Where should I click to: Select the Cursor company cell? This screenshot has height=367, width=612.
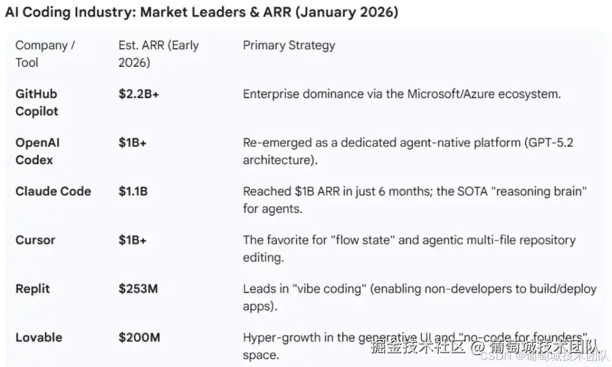pos(35,240)
